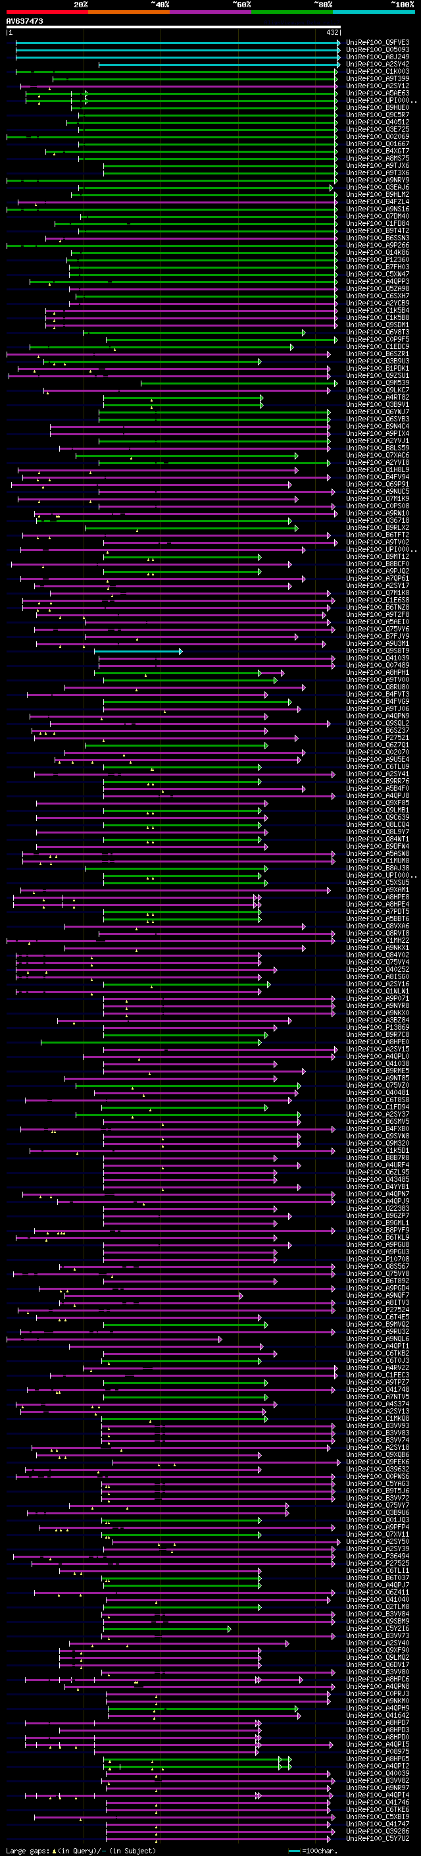Click the UniRef100_A2SY12 label

click(x=378, y=86)
